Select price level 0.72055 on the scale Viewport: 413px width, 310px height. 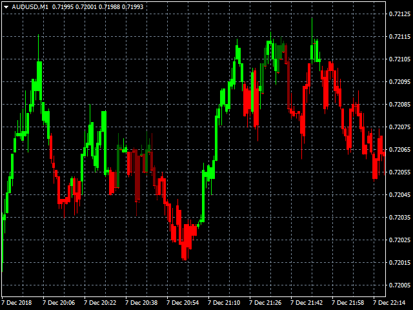[399, 172]
